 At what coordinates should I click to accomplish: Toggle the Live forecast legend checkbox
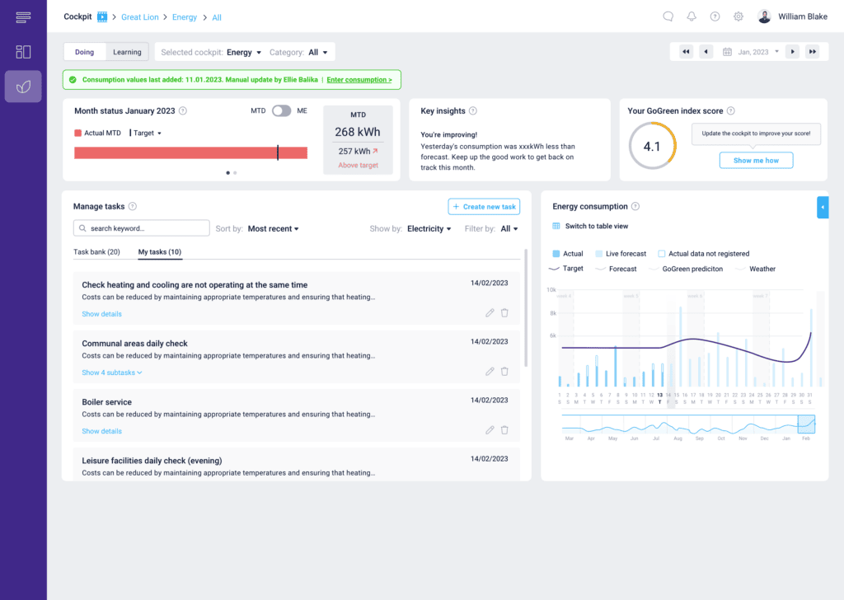599,254
